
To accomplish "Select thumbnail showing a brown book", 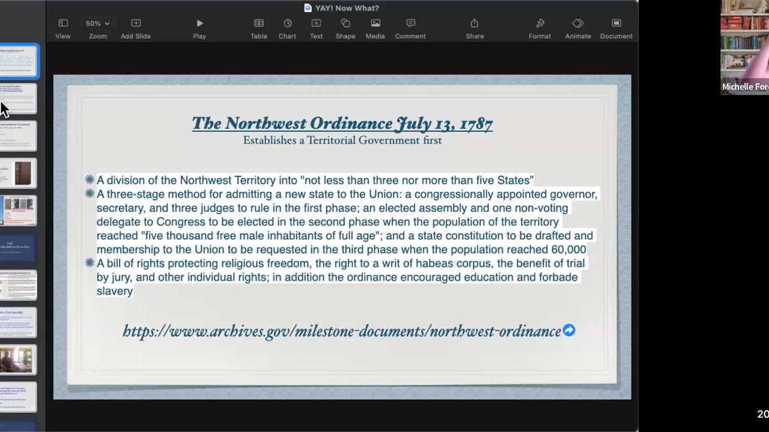I will tap(18, 173).
